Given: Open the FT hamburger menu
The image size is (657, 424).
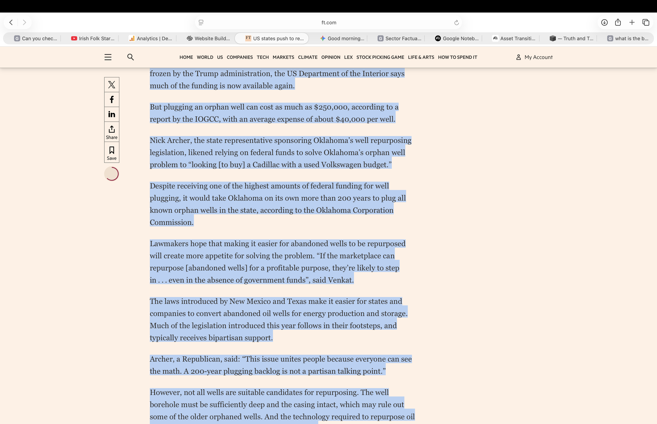Looking at the screenshot, I should click(108, 57).
